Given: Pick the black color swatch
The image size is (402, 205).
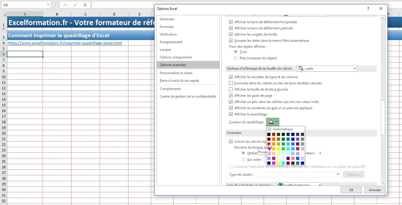Looking at the screenshot, I should point(269,135).
